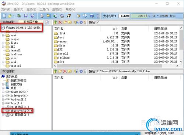Open the 帮助(H) menu
Image resolution: width=184 pixels, height=135 pixels.
(x=70, y=10)
